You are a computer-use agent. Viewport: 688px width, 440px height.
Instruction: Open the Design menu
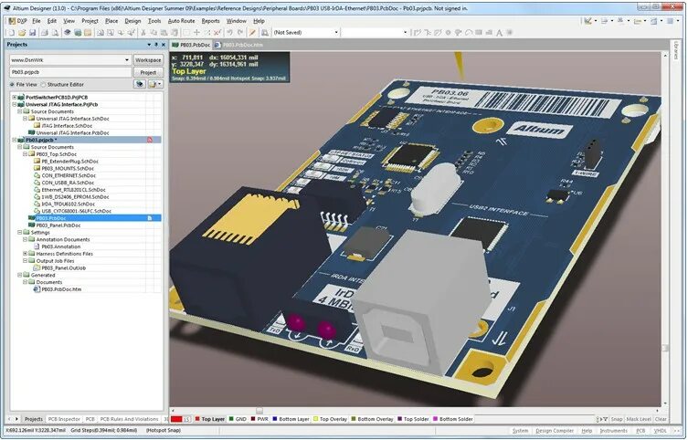[x=132, y=21]
